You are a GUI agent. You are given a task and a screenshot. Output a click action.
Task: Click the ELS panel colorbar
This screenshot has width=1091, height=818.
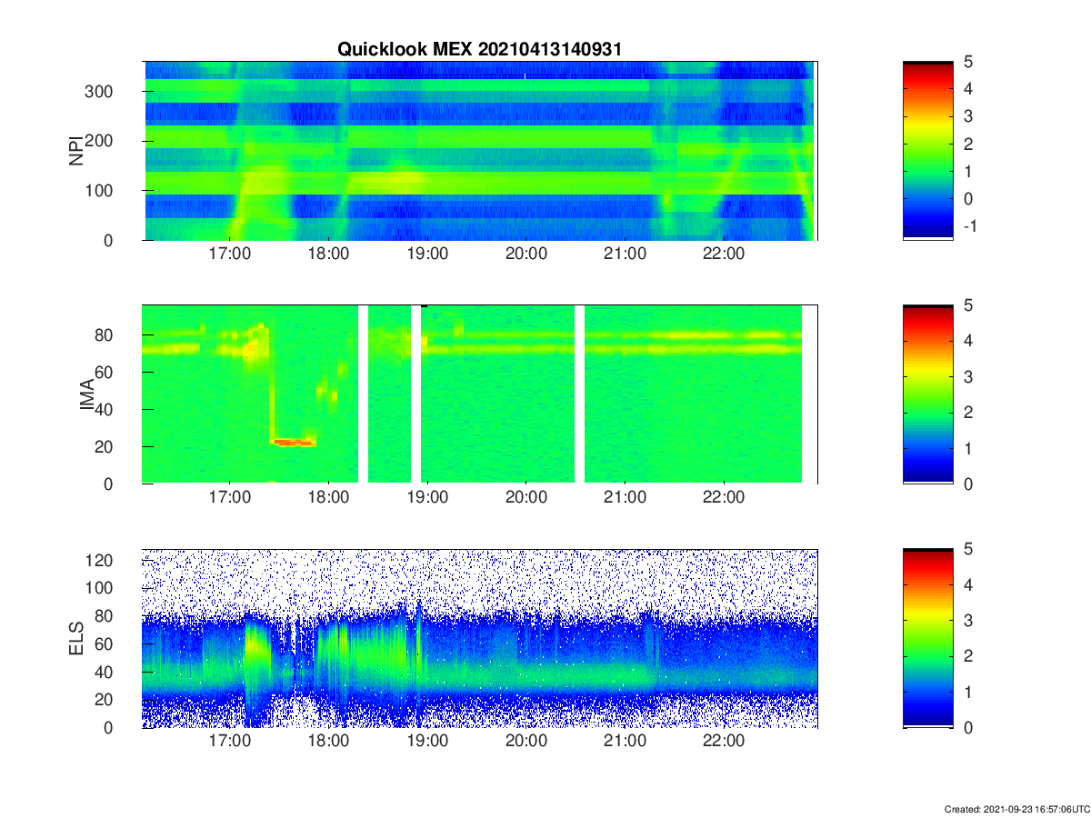tap(928, 638)
